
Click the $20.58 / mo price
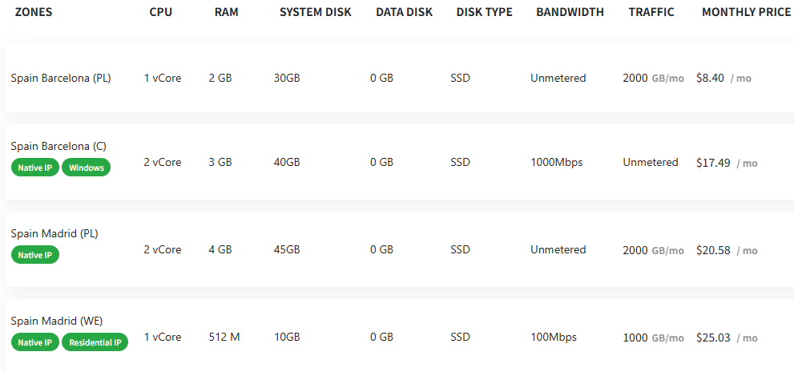coord(726,249)
